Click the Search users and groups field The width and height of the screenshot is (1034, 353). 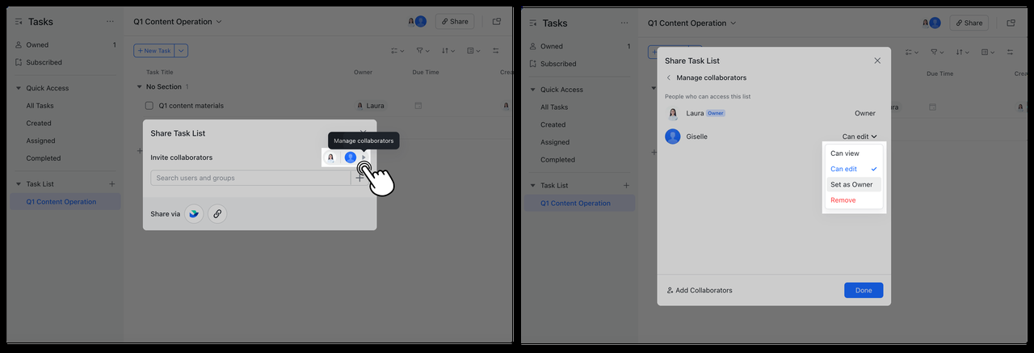[249, 179]
